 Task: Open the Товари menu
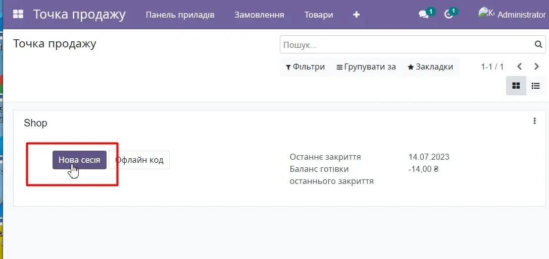319,15
